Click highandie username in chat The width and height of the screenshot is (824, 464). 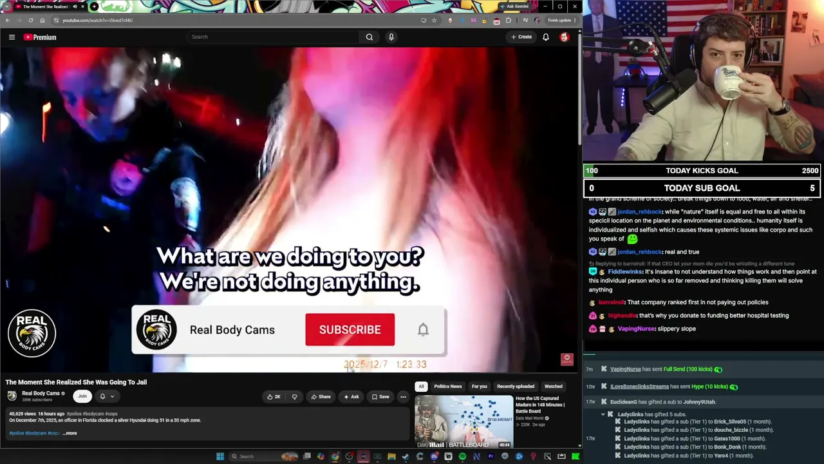622,316
